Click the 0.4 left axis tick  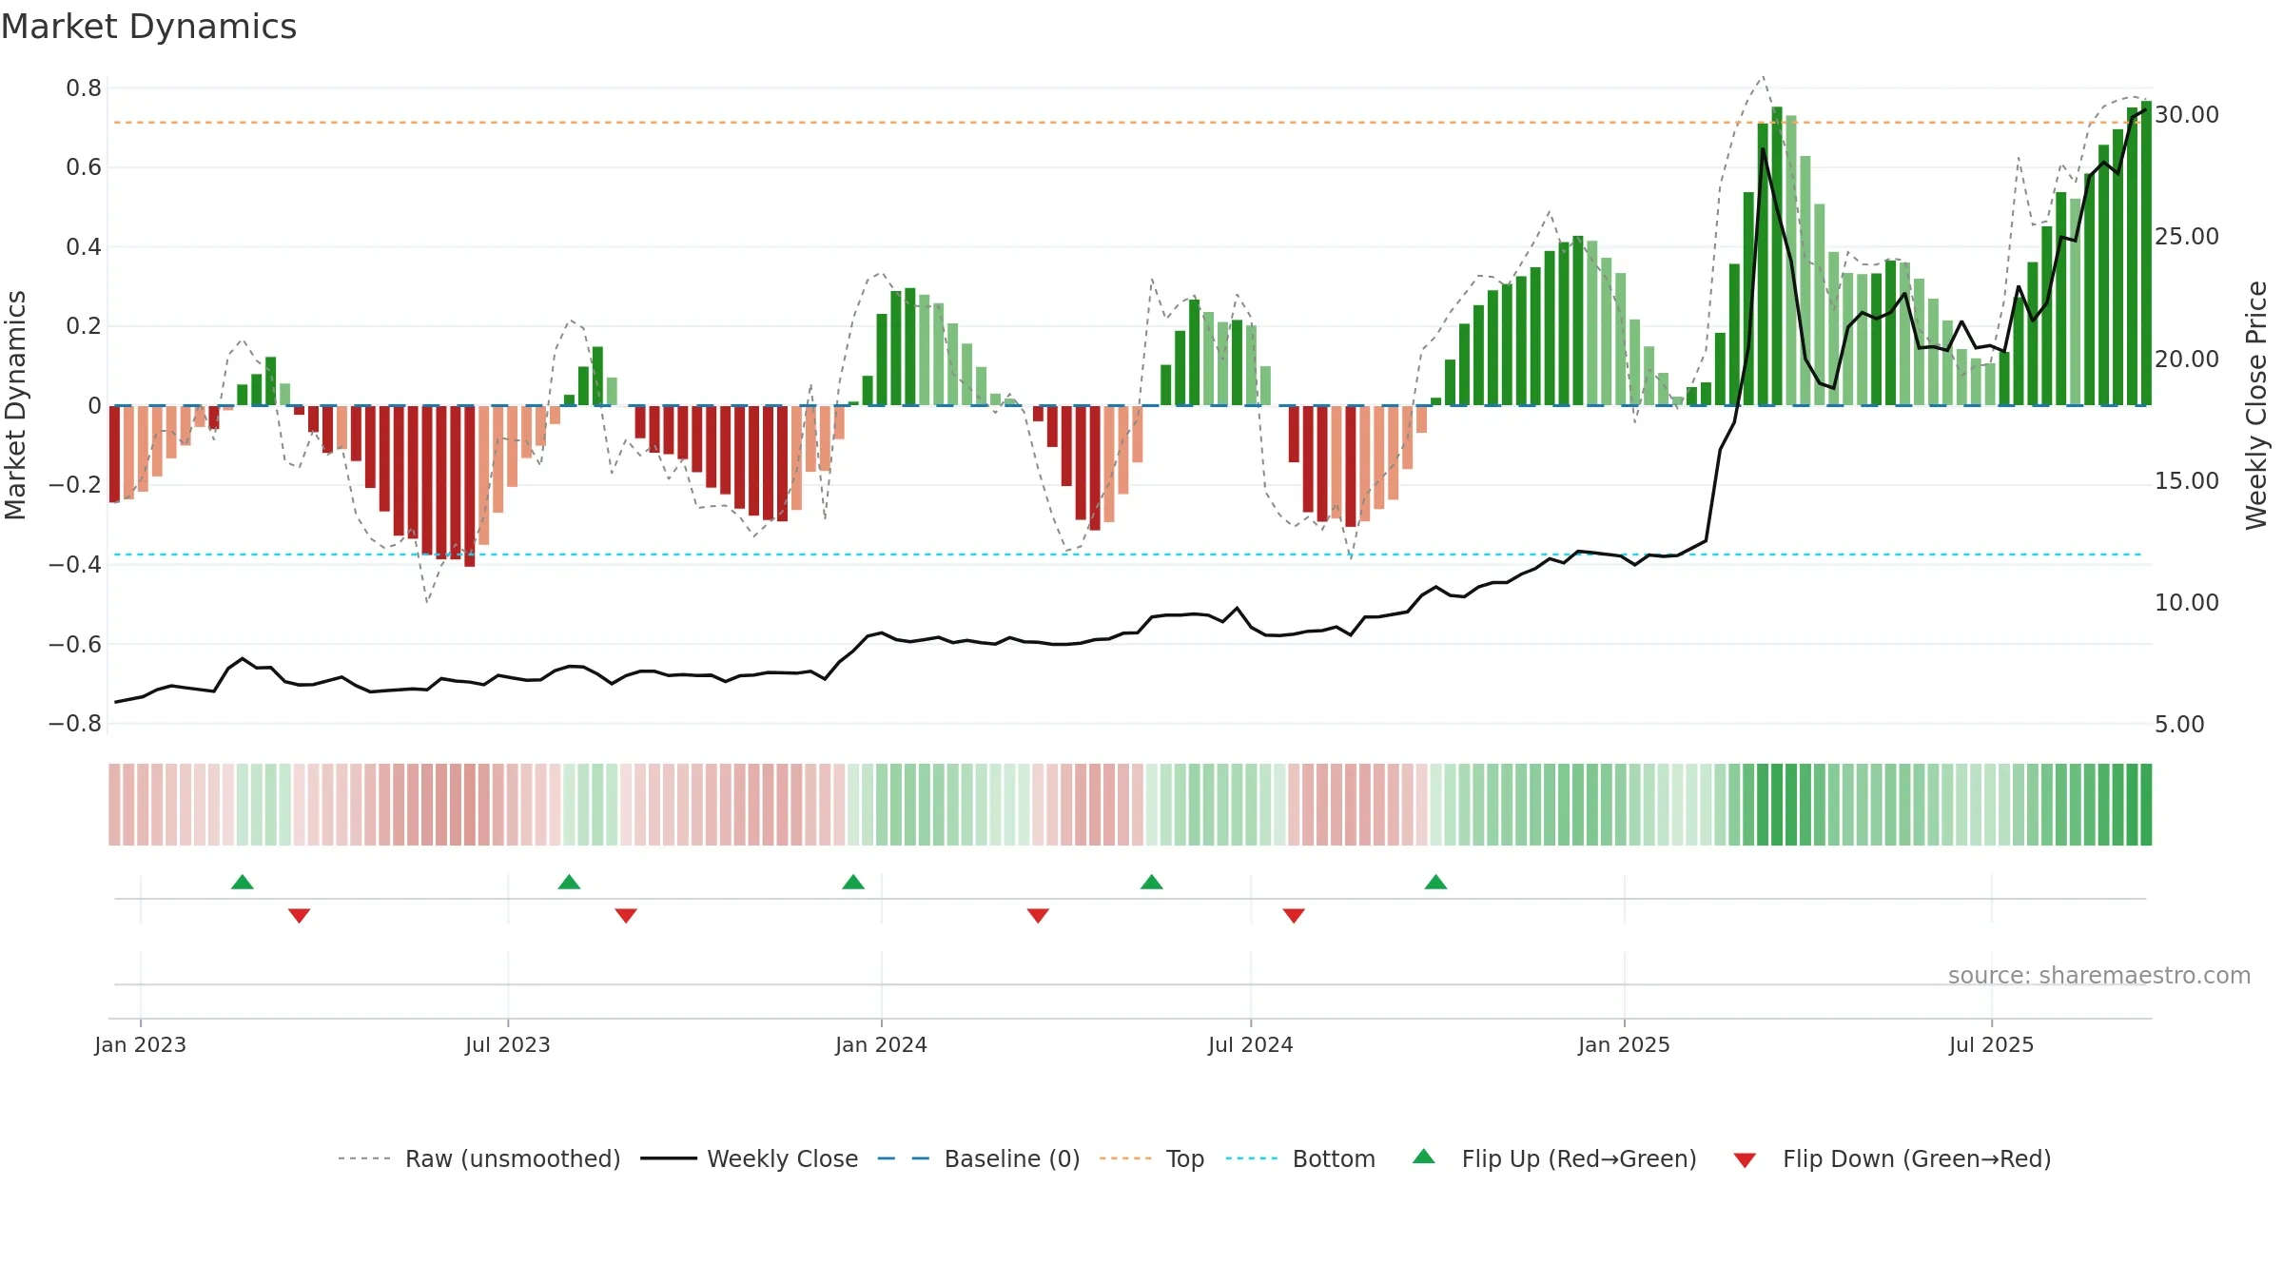pyautogui.click(x=84, y=247)
